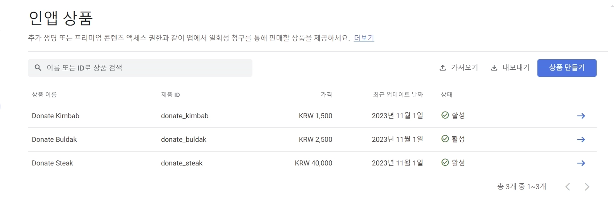Click the 가져오기 upload icon
This screenshot has width=616, height=198.
click(x=443, y=68)
